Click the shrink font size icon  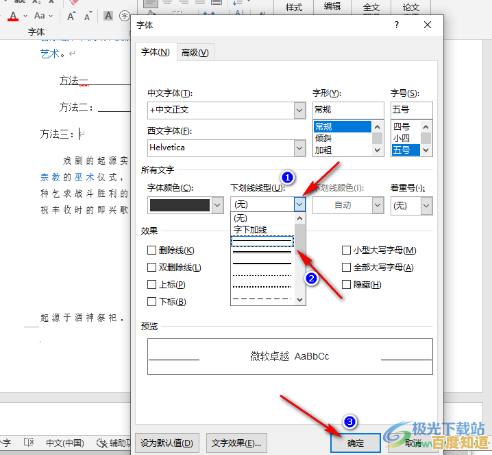click(88, 15)
